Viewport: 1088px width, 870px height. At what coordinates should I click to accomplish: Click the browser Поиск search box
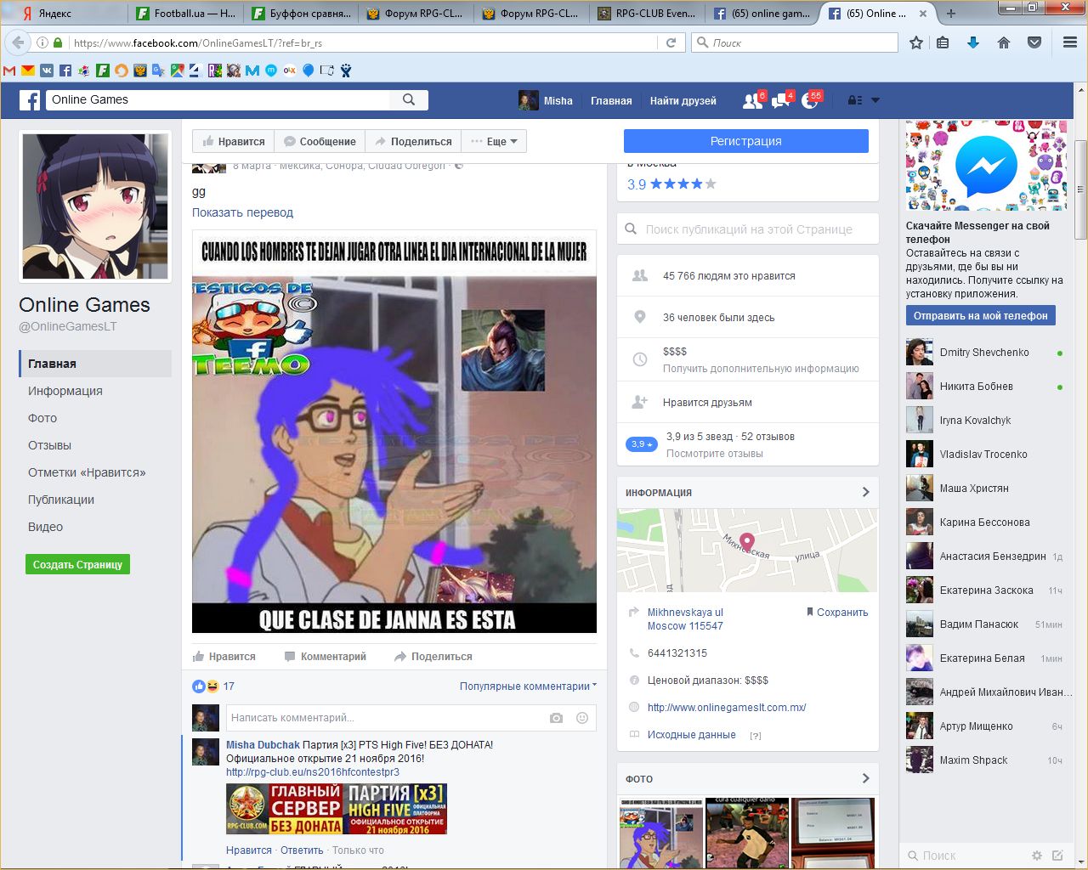(795, 42)
